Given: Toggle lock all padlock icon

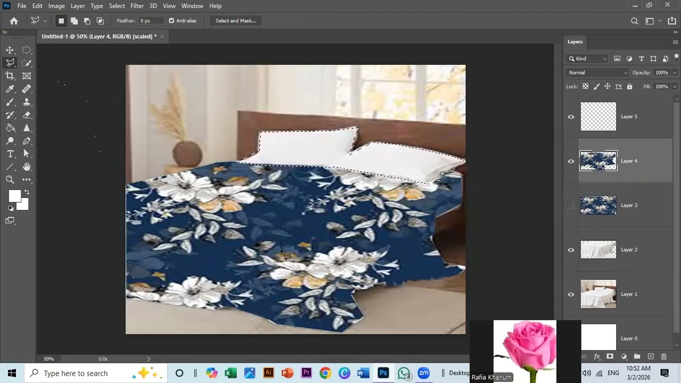Looking at the screenshot, I should [629, 86].
